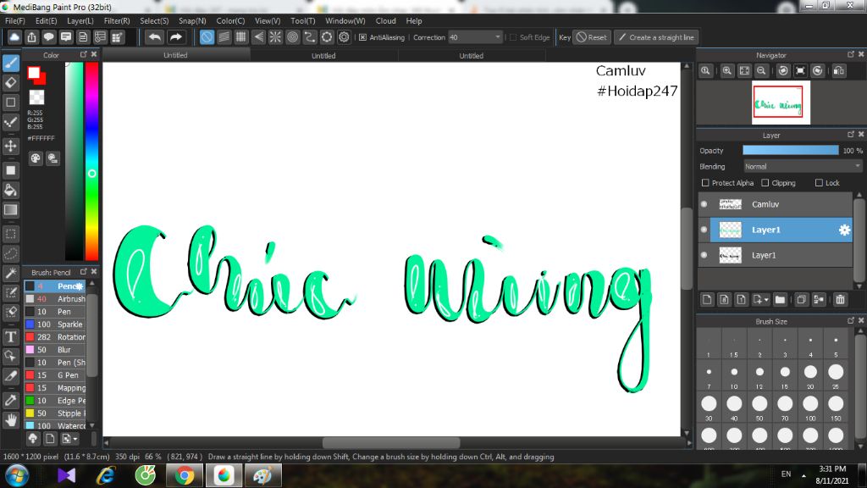Click the horizontal canvas scrollbar
This screenshot has height=488, width=867.
pyautogui.click(x=391, y=442)
